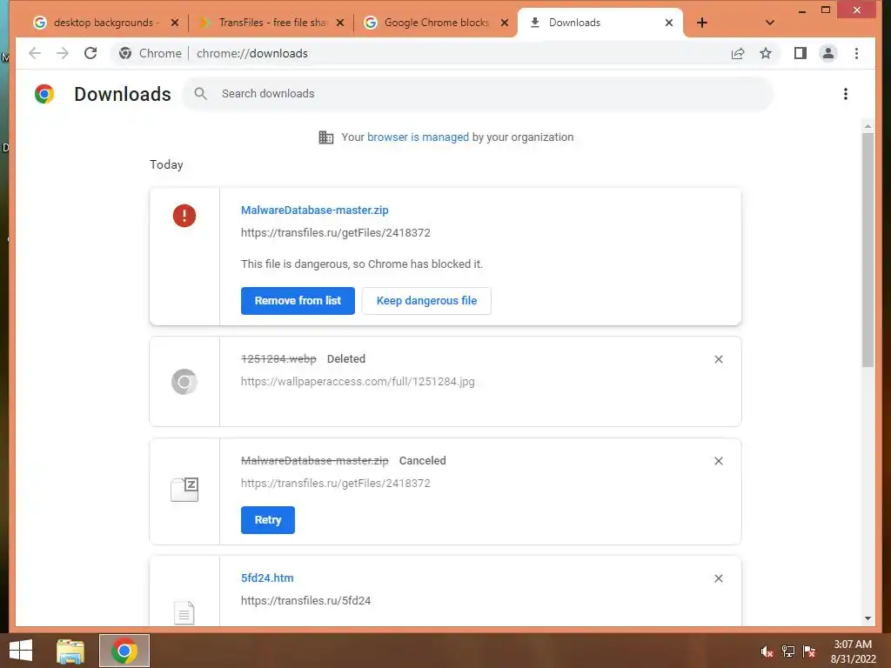Open the browser is managed link

(418, 137)
